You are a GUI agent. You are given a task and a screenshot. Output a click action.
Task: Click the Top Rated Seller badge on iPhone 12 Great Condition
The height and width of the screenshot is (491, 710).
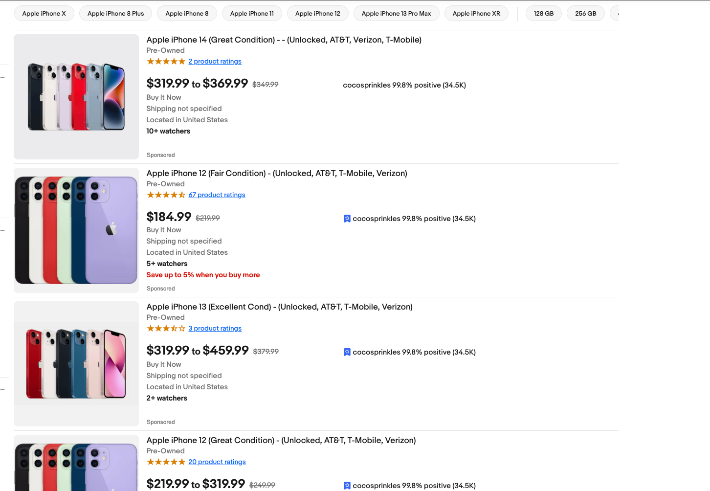pos(347,485)
